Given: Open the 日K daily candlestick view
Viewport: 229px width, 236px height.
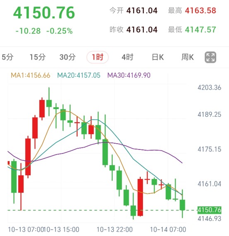Looking at the screenshot, I should (158, 57).
